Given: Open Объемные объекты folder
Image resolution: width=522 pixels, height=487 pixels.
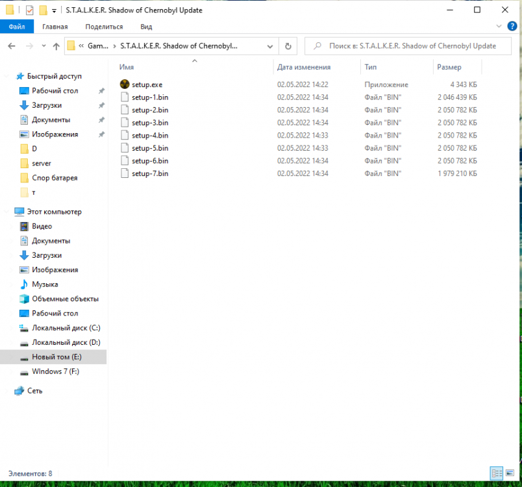Looking at the screenshot, I should tap(65, 299).
